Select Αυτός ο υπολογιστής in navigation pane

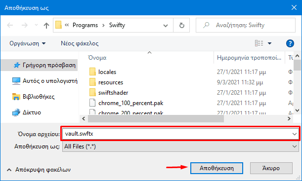coord(50,81)
